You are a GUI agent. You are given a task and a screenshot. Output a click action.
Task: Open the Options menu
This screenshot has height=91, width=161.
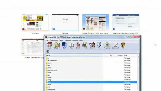point(75,40)
